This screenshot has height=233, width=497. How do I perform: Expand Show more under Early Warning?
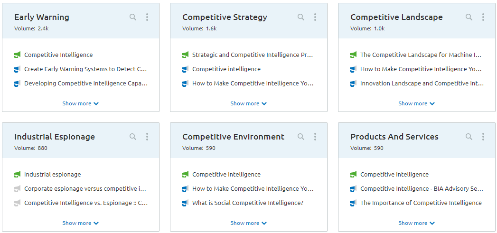(81, 103)
